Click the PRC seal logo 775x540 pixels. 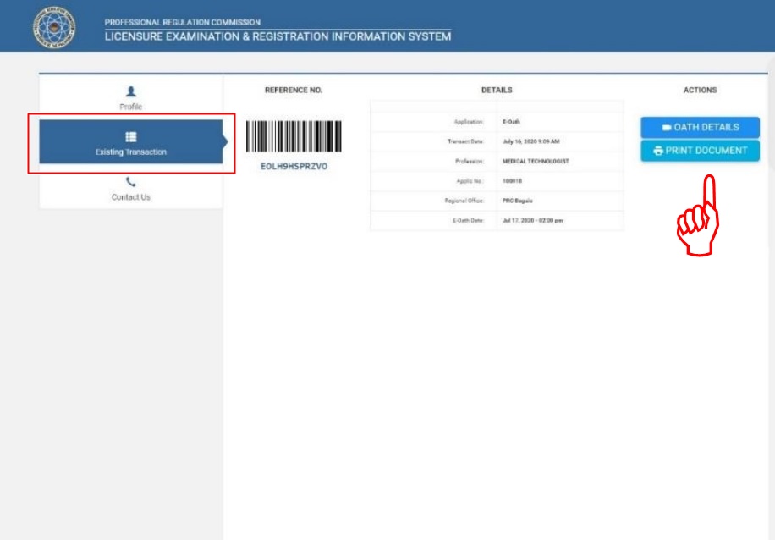tap(52, 26)
